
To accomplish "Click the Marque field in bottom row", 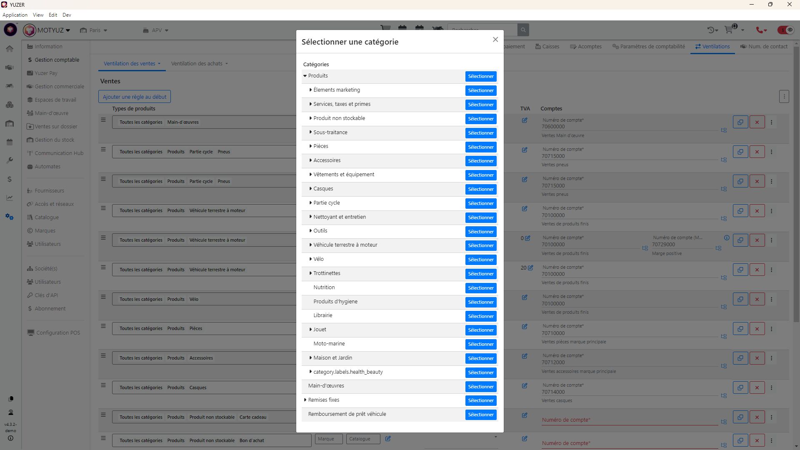I will 328,439.
